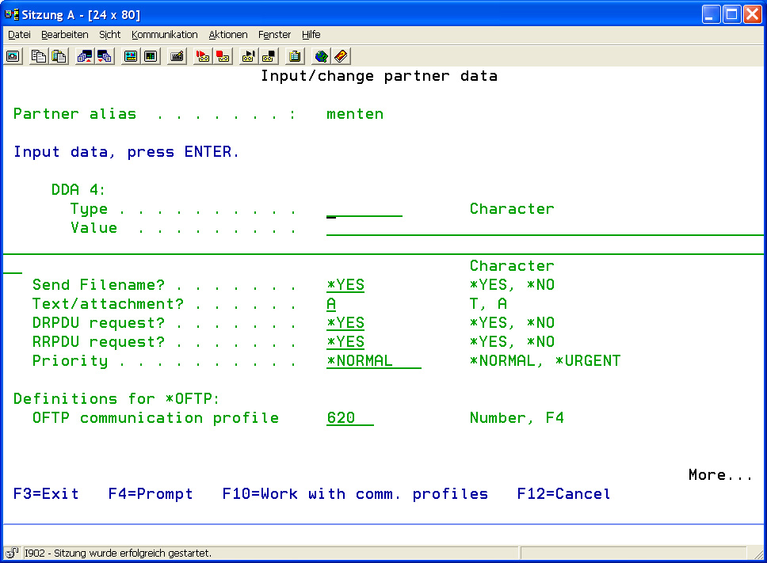Click the F12=Cancel function key label

(x=563, y=494)
